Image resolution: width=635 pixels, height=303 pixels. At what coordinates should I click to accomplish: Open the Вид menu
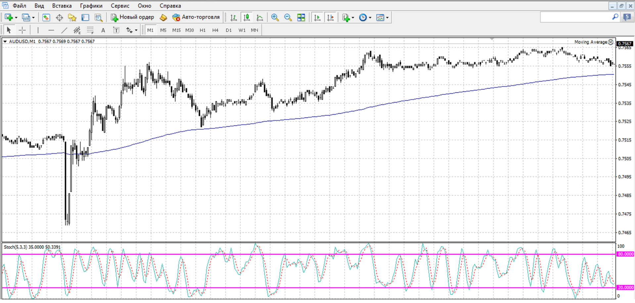pyautogui.click(x=39, y=6)
